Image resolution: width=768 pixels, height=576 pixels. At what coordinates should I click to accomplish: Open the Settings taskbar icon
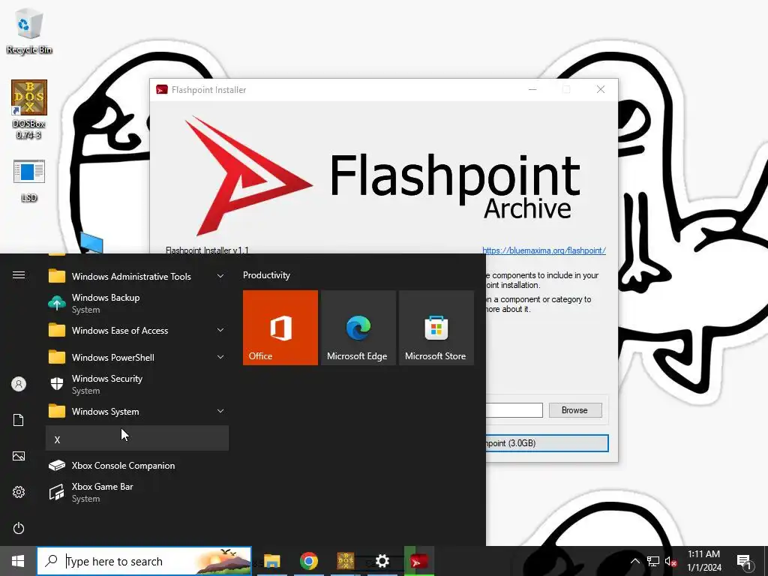click(x=382, y=561)
